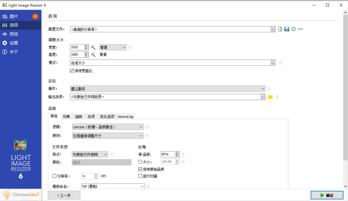The width and height of the screenshot is (348, 201).
Task: Open the 操作 建立副本 dropdown
Action: (x=167, y=89)
